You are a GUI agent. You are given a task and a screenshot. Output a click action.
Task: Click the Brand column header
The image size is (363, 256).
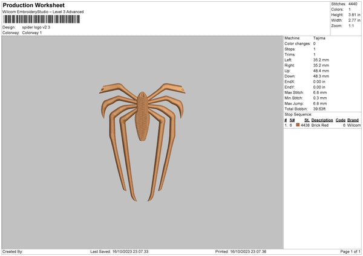click(x=353, y=120)
